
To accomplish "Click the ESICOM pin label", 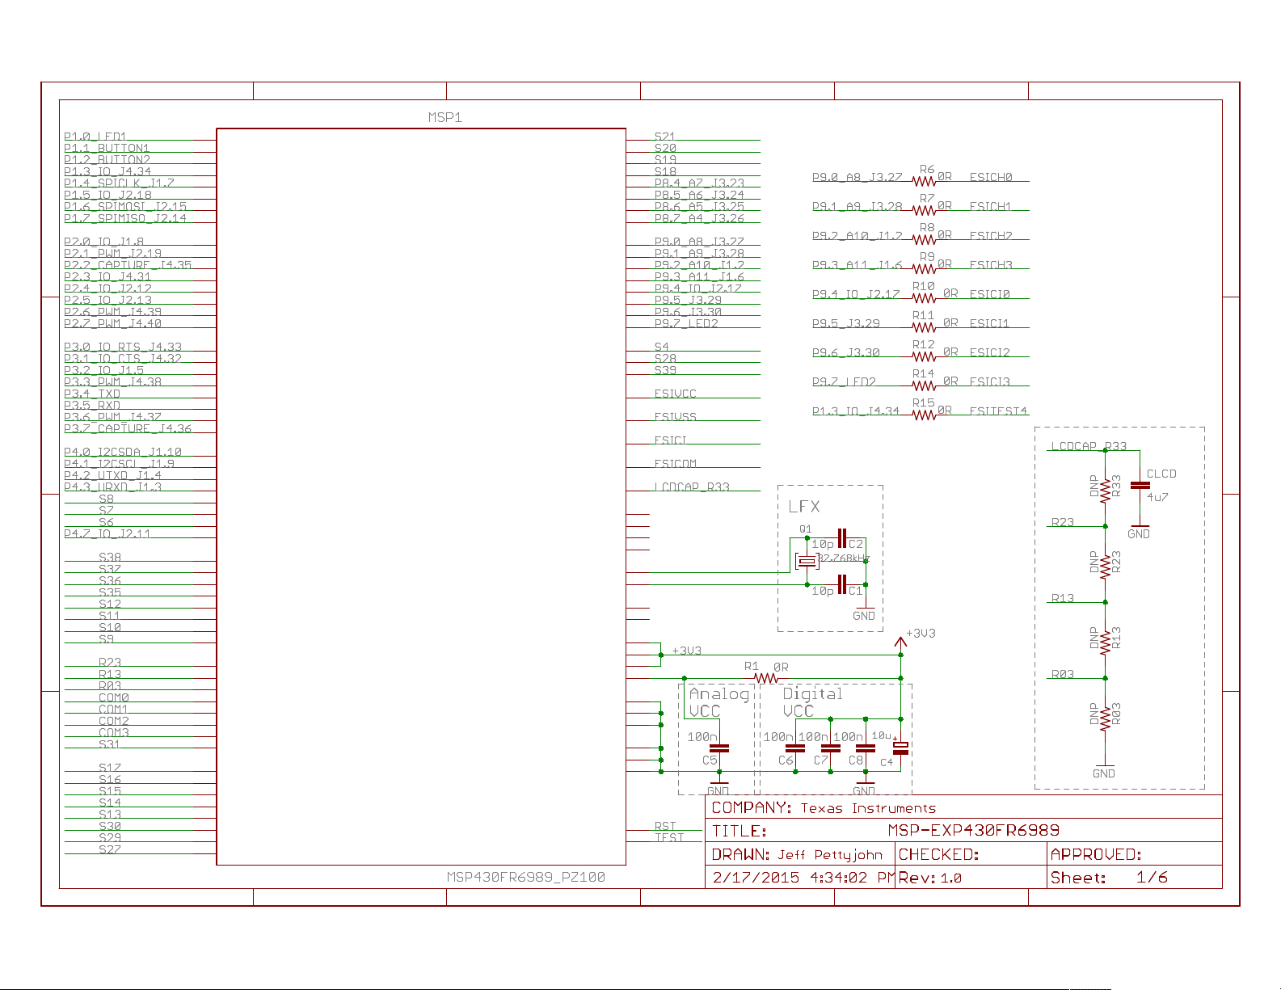I will point(675,464).
